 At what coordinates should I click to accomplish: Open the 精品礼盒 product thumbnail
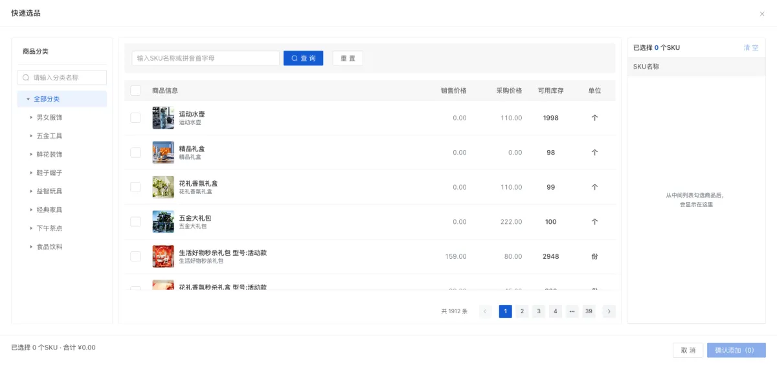(163, 153)
